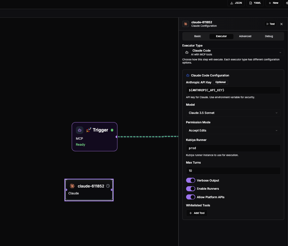The width and height of the screenshot is (288, 246).
Task: Click the Anthropic API Key input field
Action: click(233, 90)
